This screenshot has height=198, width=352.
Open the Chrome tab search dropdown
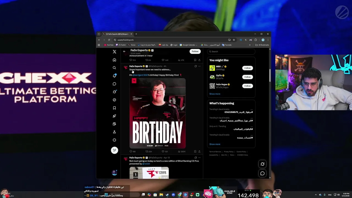(x=99, y=34)
